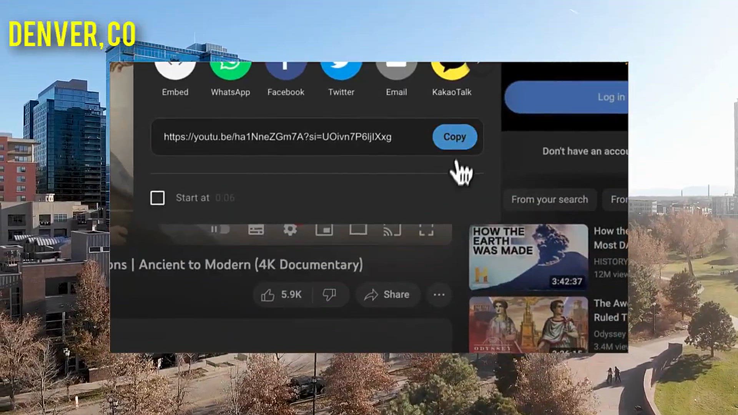Open the player settings gear
The width and height of the screenshot is (738, 415).
[290, 230]
